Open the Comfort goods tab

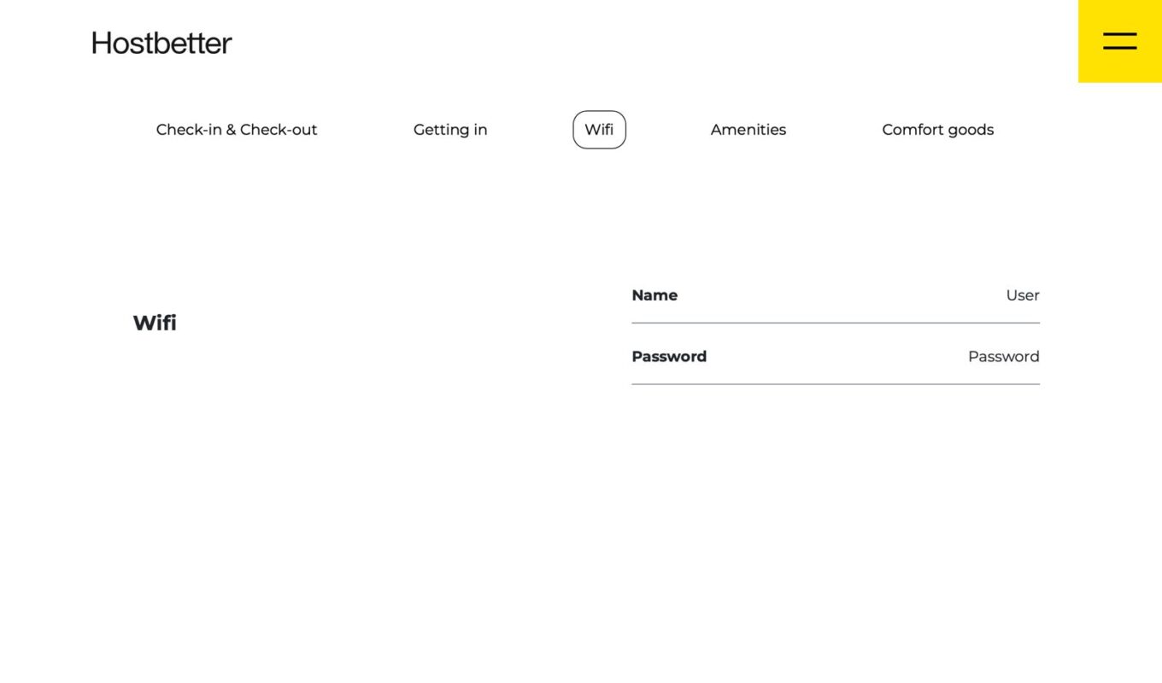(x=938, y=130)
